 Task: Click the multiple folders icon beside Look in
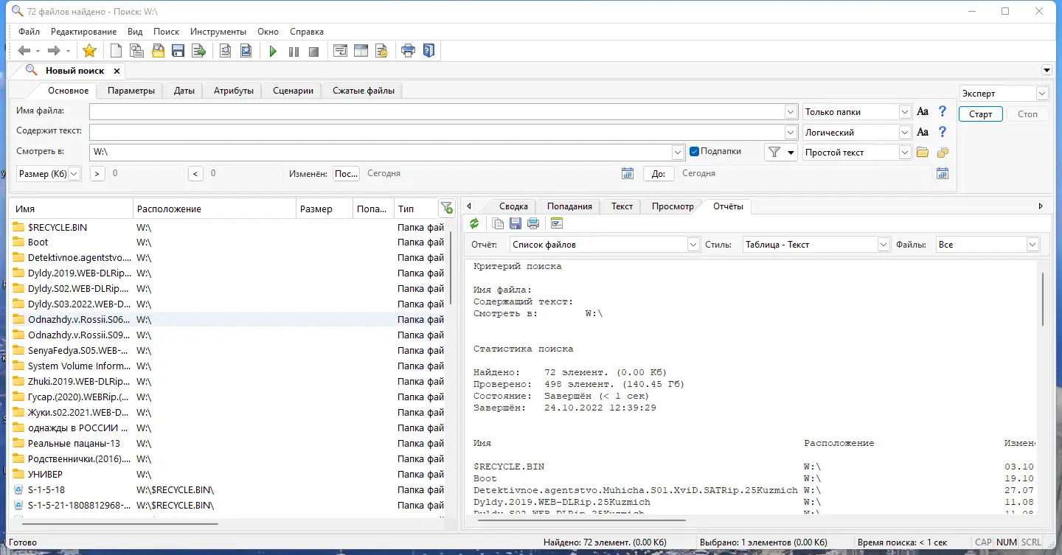tap(943, 153)
